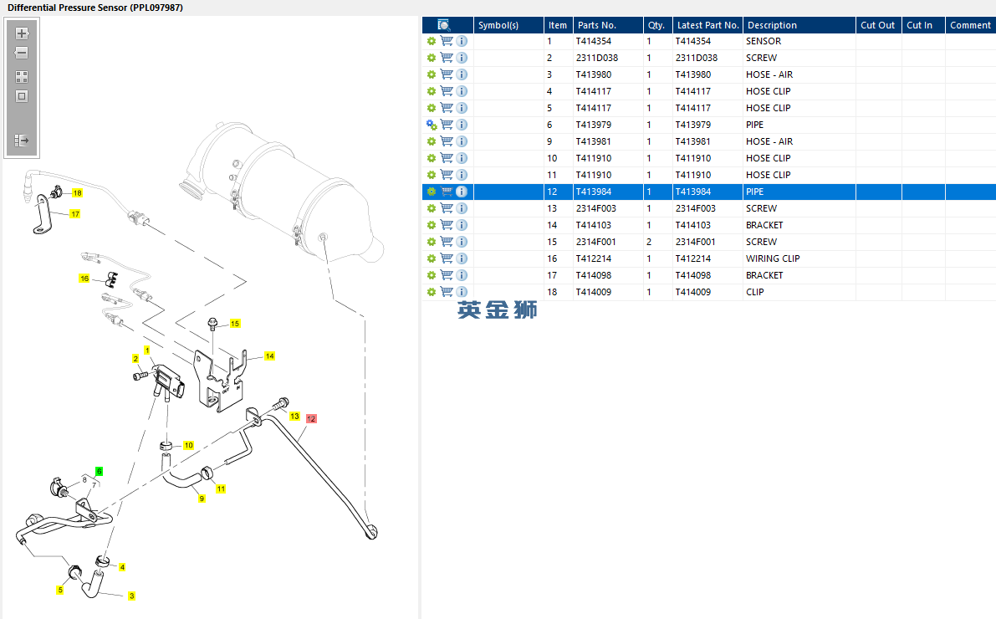Select callout 5 in the diagram
The image size is (996, 619).
click(60, 591)
